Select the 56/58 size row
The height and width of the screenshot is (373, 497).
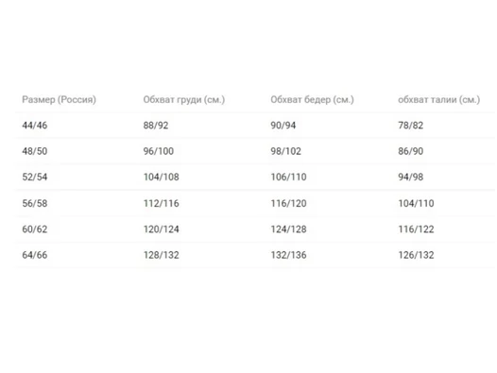[x=255, y=203]
